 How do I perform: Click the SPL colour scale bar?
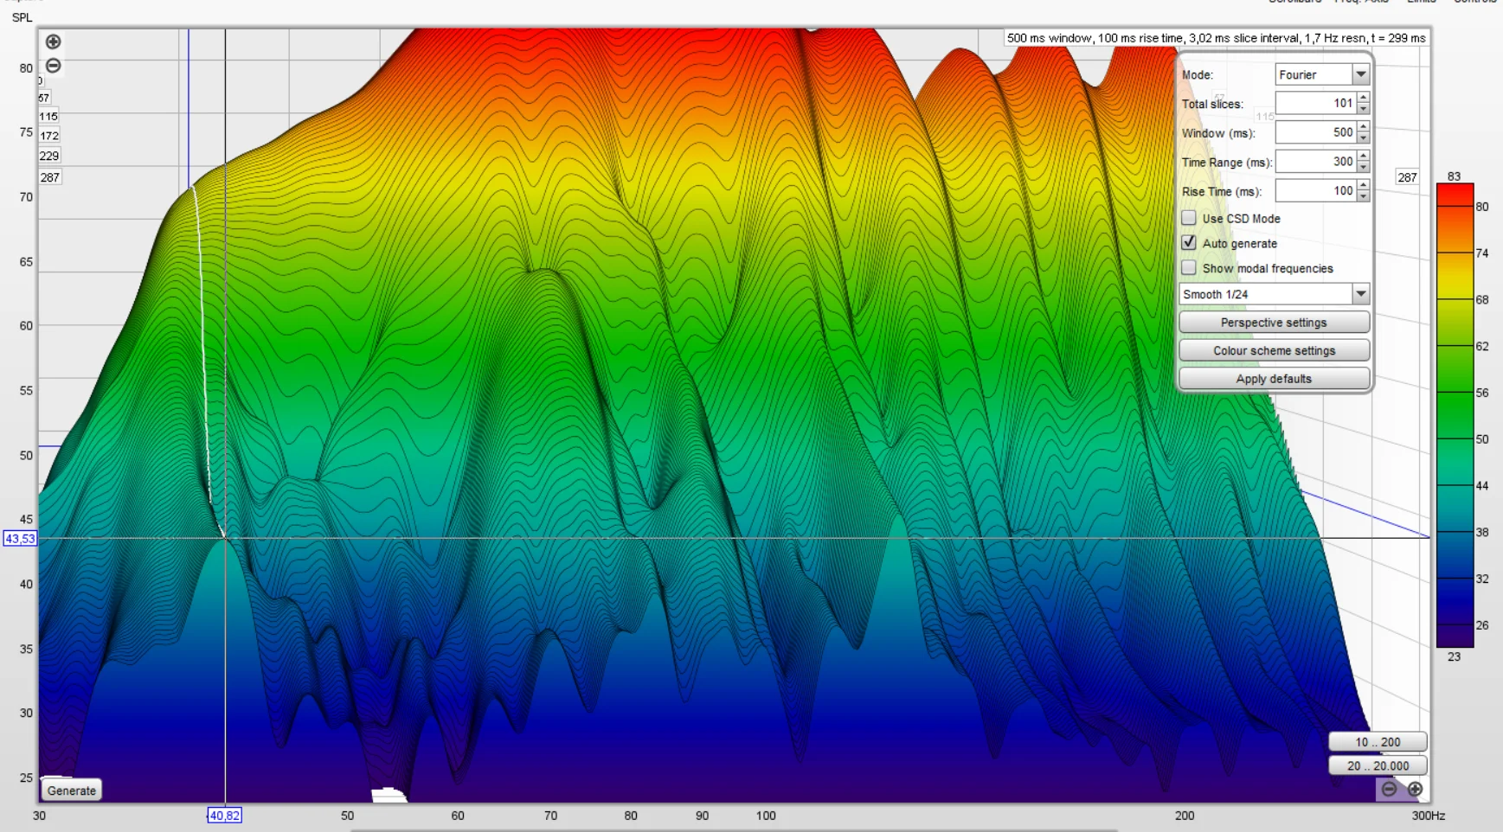pos(1455,415)
